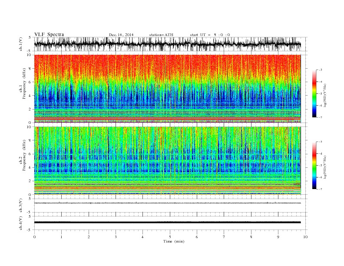Click the ch.1 frequency tick label '2'
344x266 pixels.
point(30,109)
